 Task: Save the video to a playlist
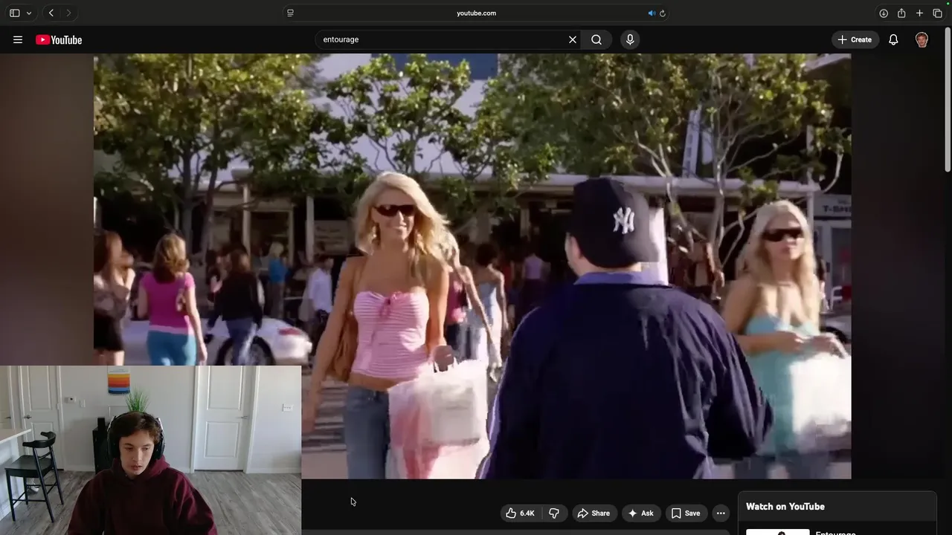[686, 513]
